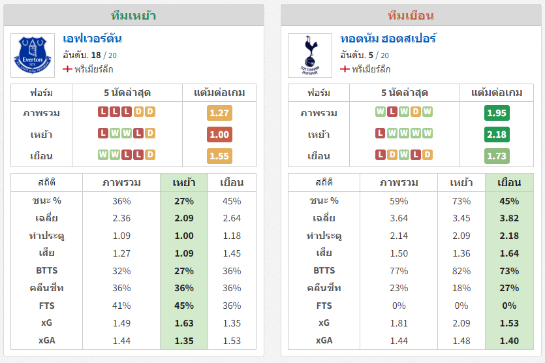Select the ทีมเหย้า panel header
545x363 pixels.
pyautogui.click(x=133, y=15)
